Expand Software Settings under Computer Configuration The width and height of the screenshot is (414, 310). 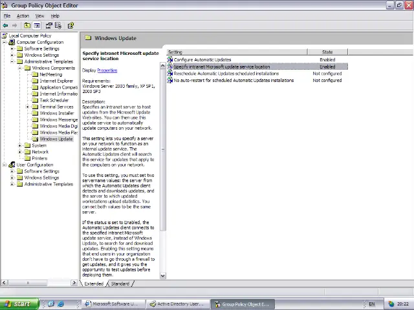pyautogui.click(x=12, y=48)
